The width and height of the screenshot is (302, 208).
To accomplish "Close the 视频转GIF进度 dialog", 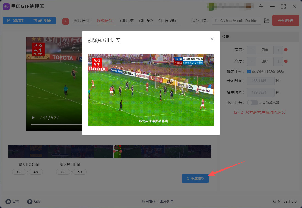I will 212,39.
